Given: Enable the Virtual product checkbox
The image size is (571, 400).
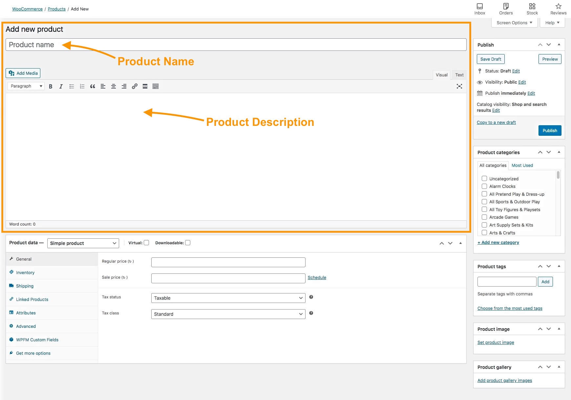Looking at the screenshot, I should pyautogui.click(x=147, y=243).
